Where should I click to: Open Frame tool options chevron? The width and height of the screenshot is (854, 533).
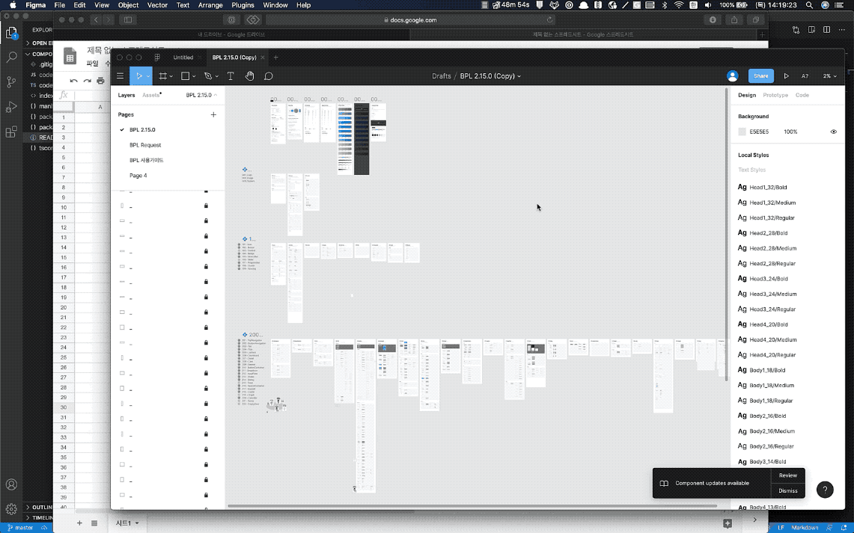click(x=171, y=77)
